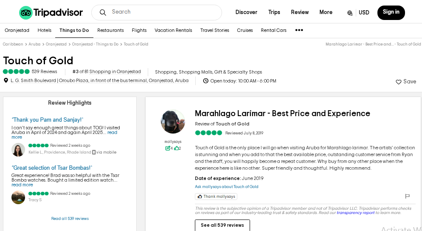Expand read more on Kellie's review
This screenshot has width=422, height=231.
click(x=112, y=132)
